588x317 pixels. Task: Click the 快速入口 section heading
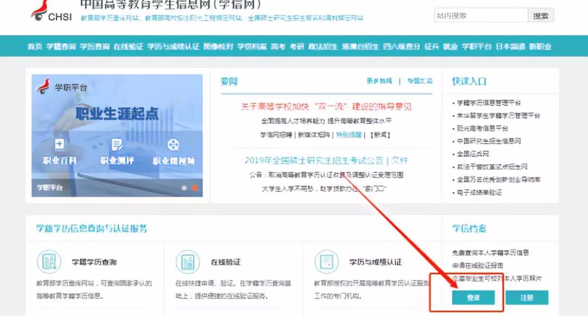point(469,81)
